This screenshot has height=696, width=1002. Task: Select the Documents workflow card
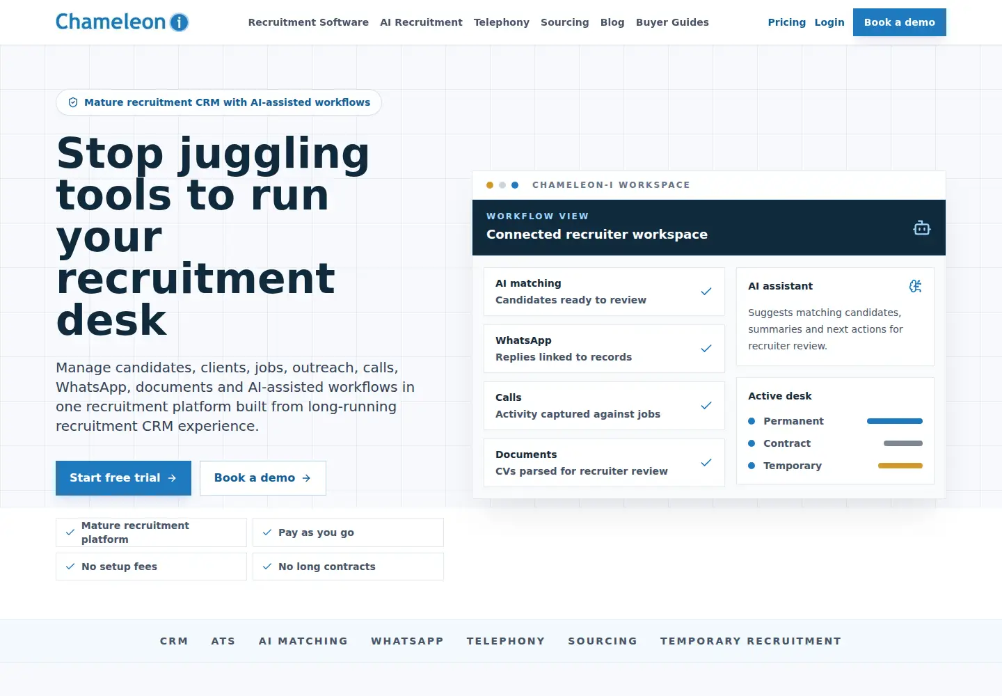(604, 463)
